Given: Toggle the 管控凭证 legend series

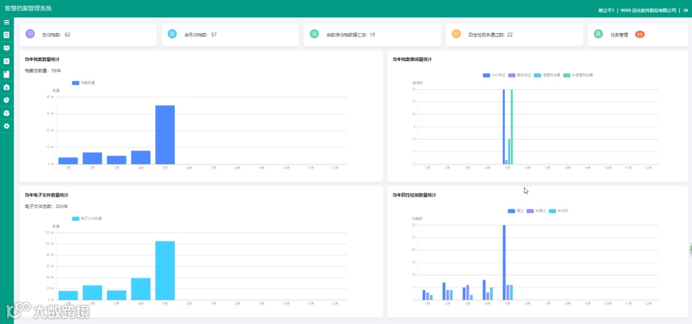Looking at the screenshot, I should tap(520, 75).
